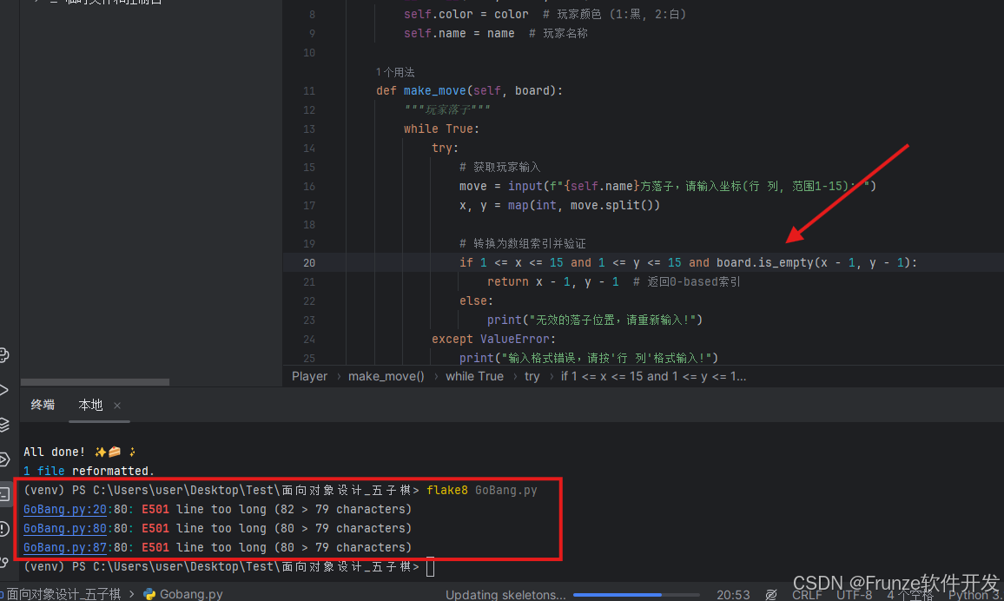Open the Services tool window icon

coord(3,459)
